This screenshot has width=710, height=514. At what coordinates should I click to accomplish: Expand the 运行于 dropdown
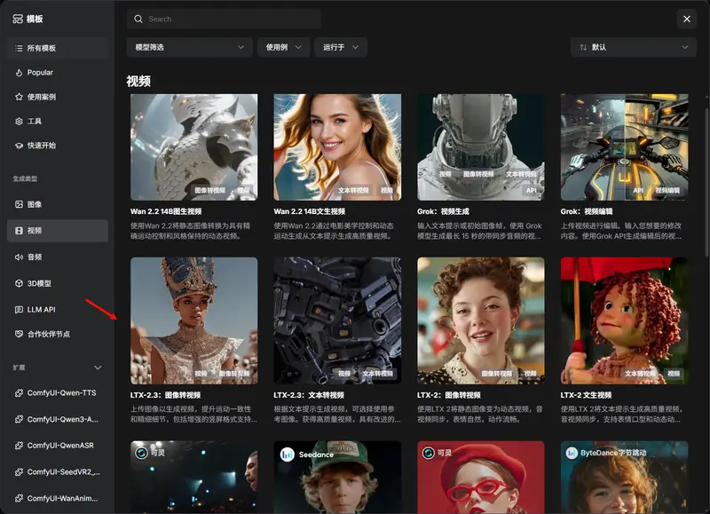click(340, 47)
